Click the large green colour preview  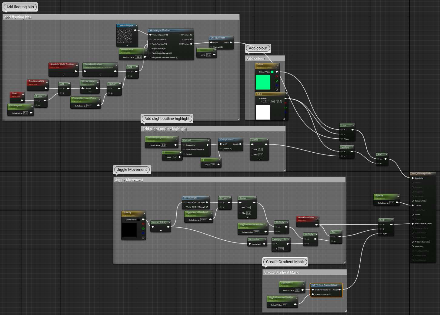[x=263, y=82]
